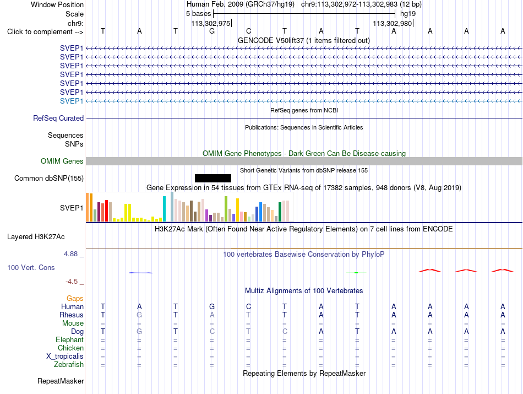Click the RepeatMasker track label
The height and width of the screenshot is (394, 523).
(61, 381)
